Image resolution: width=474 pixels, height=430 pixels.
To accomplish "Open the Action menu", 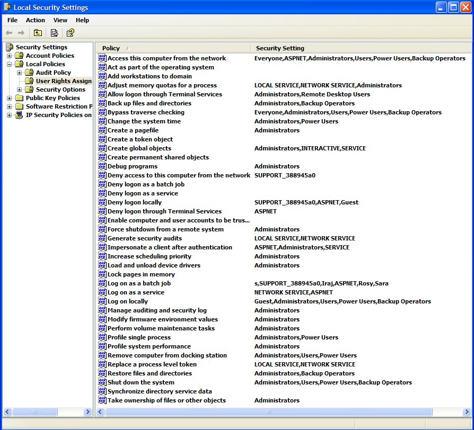I will pyautogui.click(x=36, y=20).
